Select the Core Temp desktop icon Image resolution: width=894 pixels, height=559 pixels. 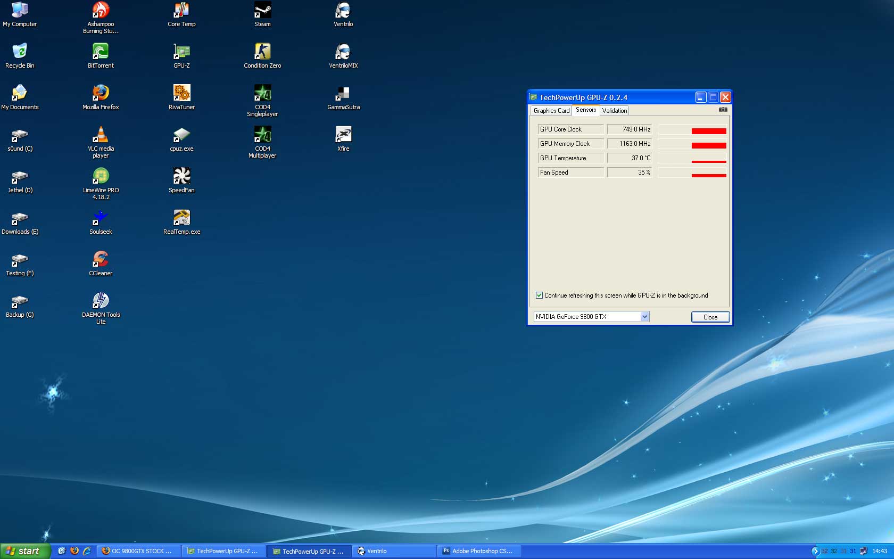click(x=181, y=14)
